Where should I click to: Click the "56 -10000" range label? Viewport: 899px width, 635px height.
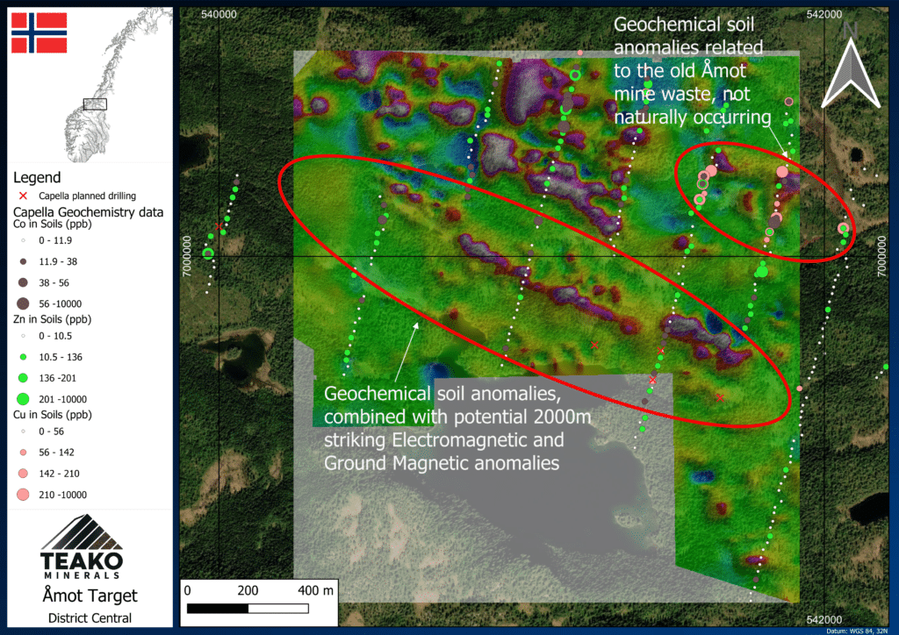tap(61, 304)
